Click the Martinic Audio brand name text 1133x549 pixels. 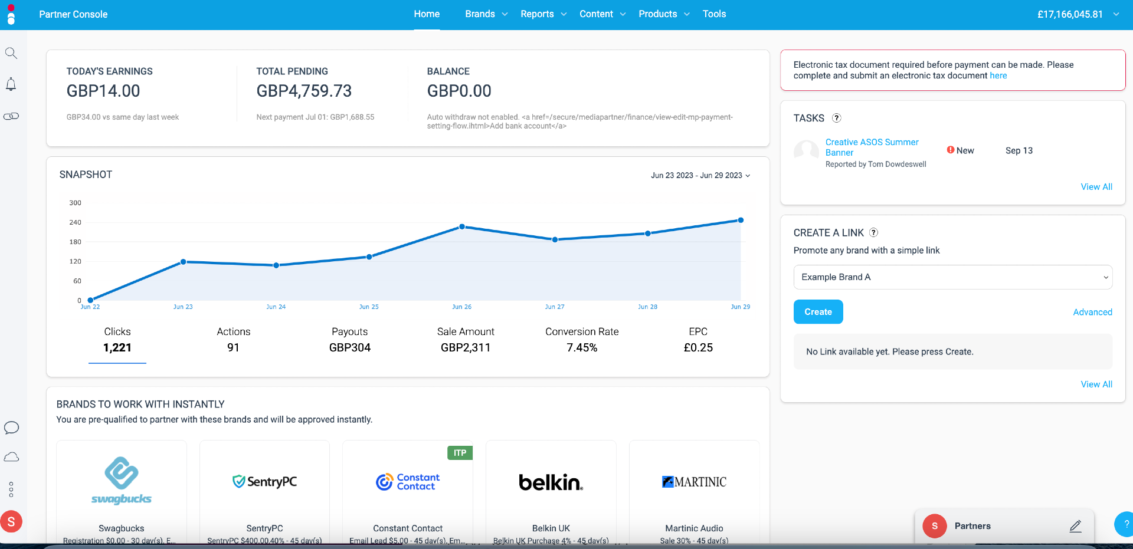(694, 528)
